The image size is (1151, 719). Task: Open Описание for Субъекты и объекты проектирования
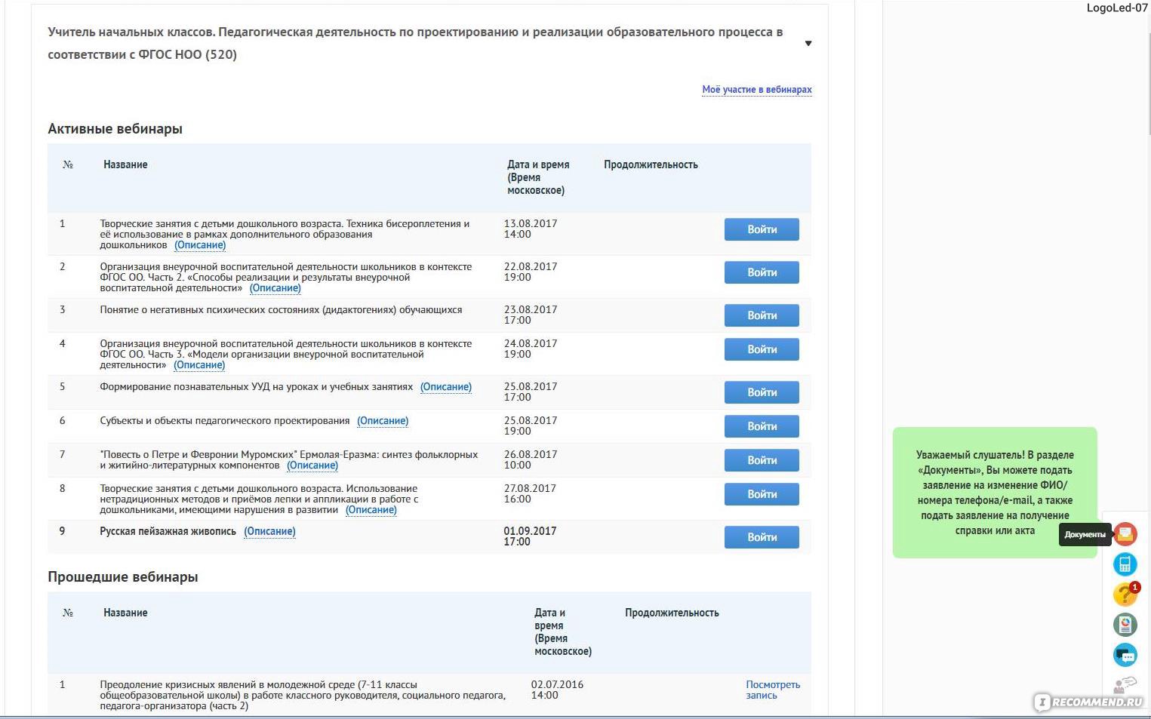pyautogui.click(x=383, y=421)
